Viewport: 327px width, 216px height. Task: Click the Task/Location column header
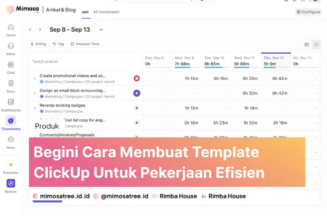[45, 61]
